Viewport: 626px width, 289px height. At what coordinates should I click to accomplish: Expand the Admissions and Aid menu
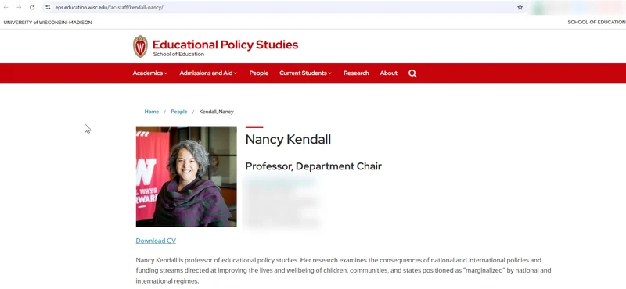click(x=208, y=73)
